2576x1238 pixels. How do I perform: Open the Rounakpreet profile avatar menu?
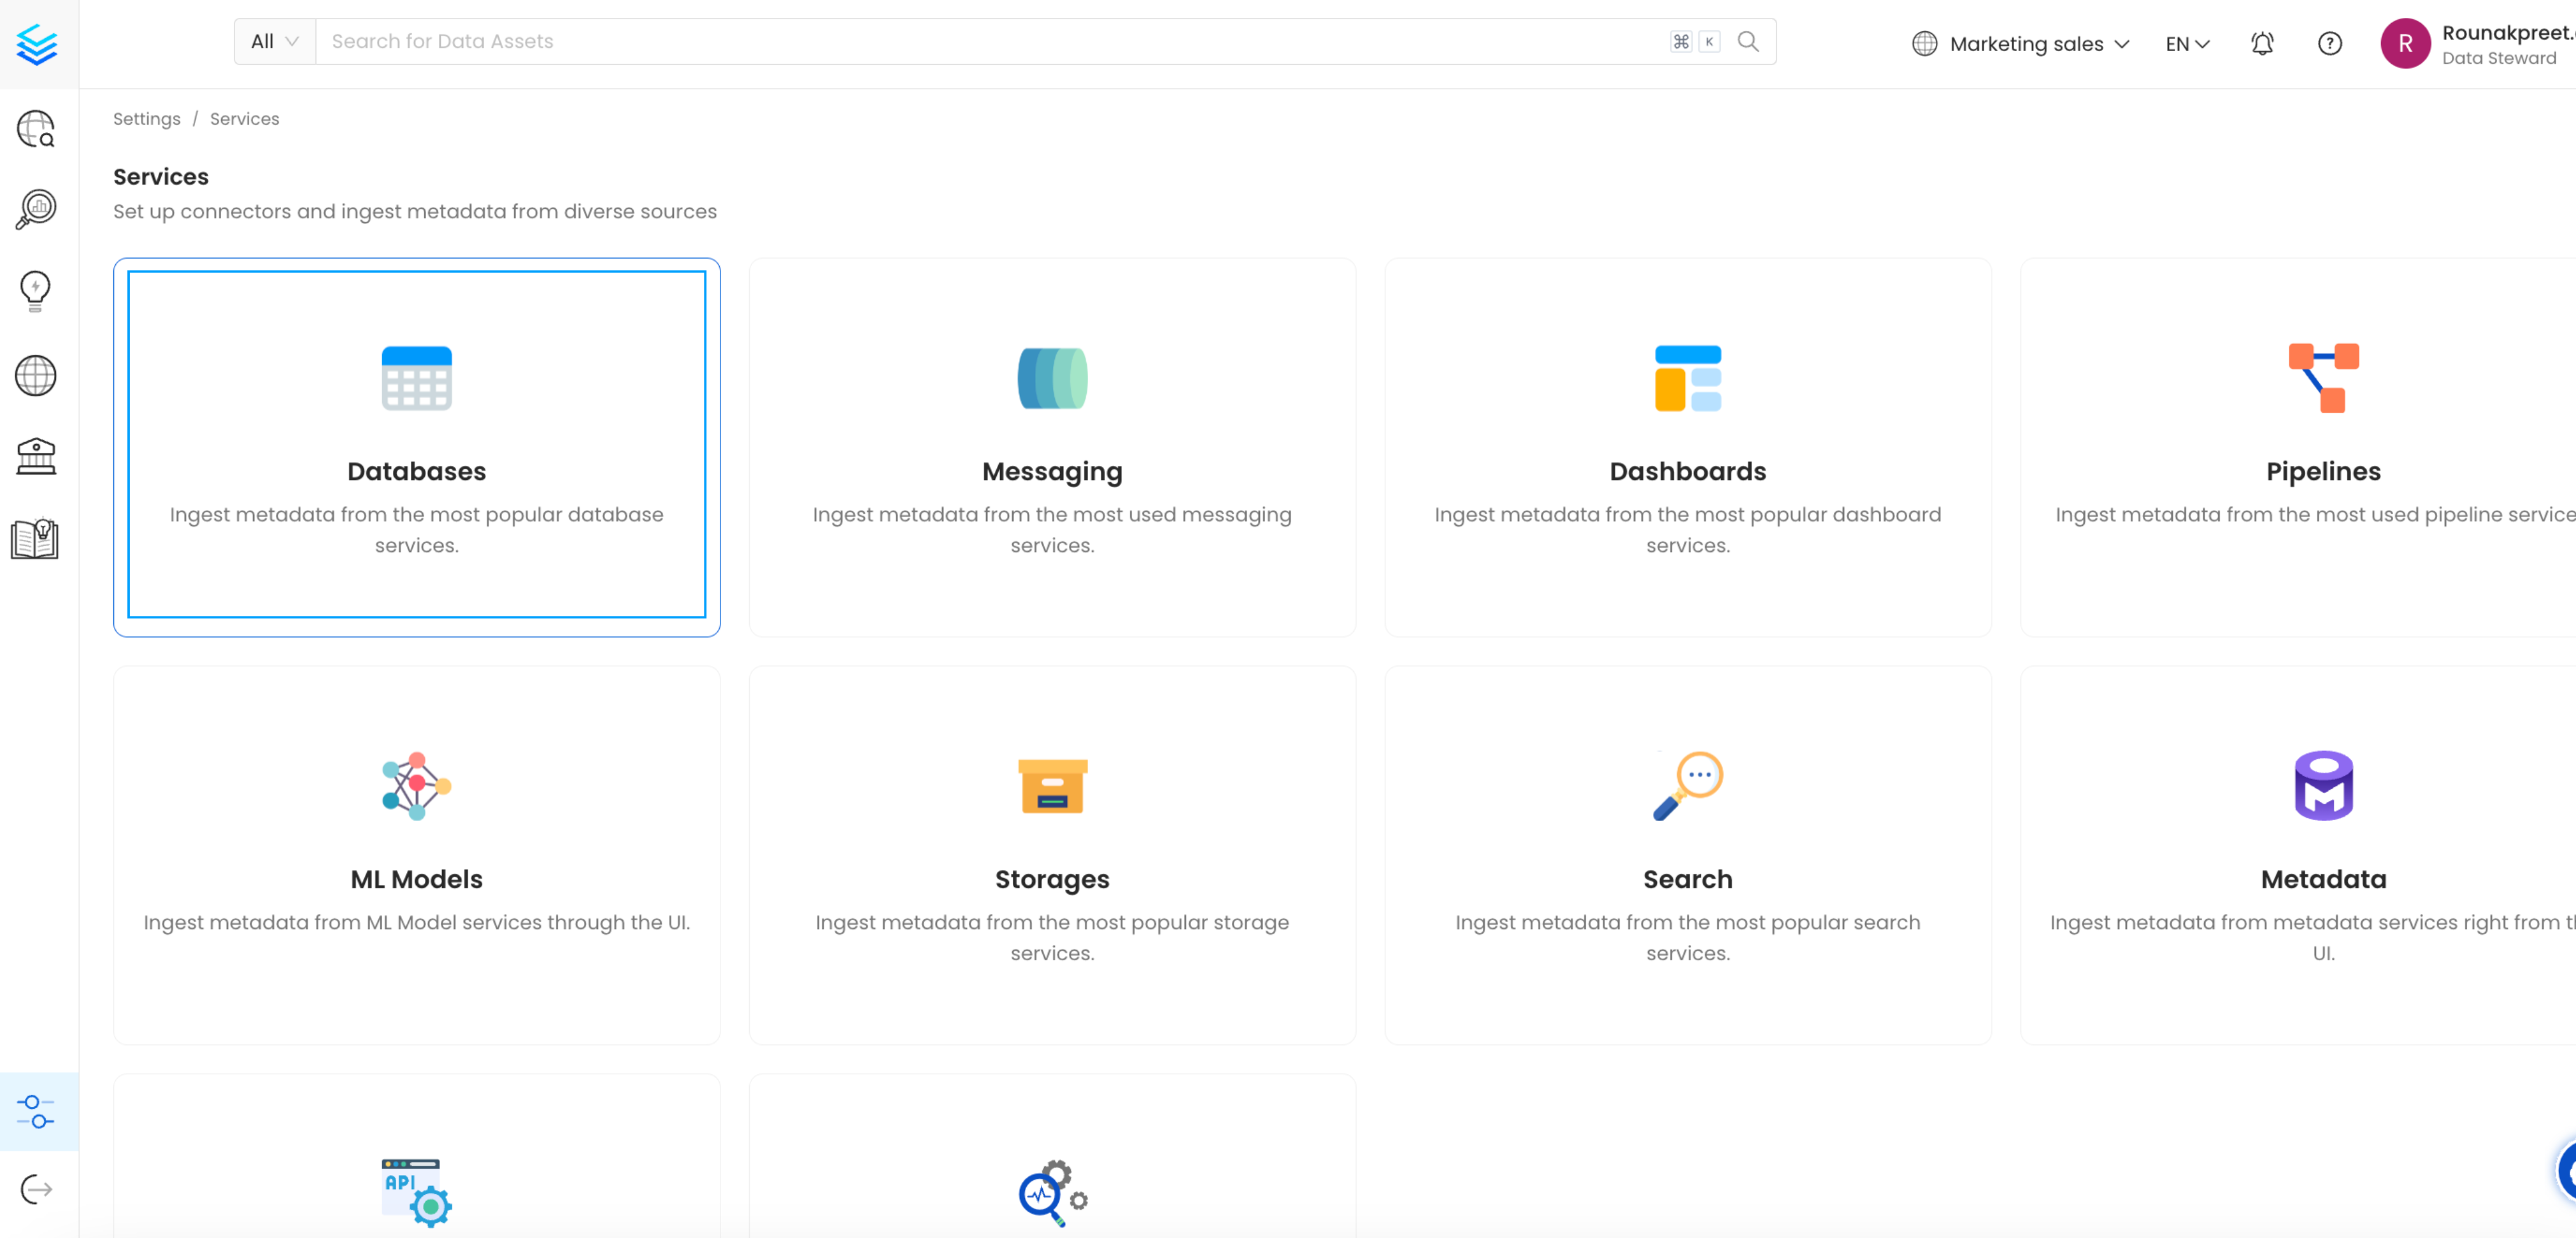click(x=2407, y=43)
